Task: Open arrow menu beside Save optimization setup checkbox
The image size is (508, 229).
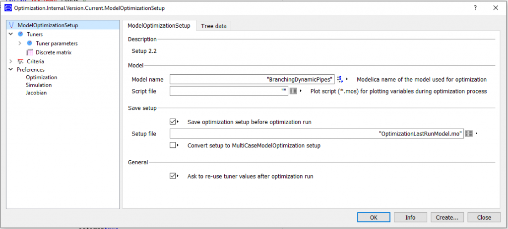Action: click(178, 122)
